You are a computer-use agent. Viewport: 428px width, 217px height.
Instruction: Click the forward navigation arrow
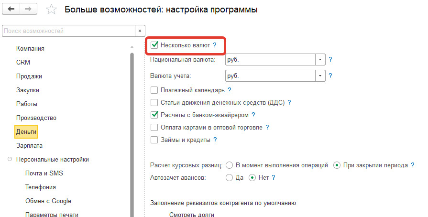tap(28, 10)
